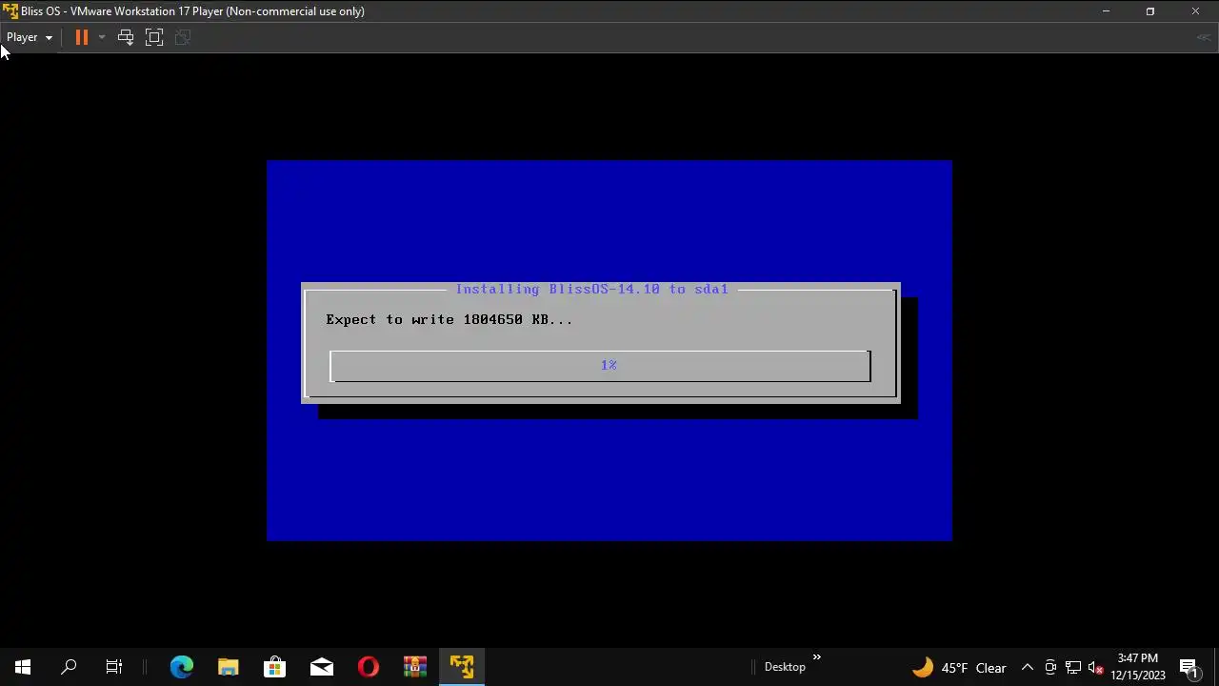Open the weather widget showing 45°F Clear

tap(960, 668)
